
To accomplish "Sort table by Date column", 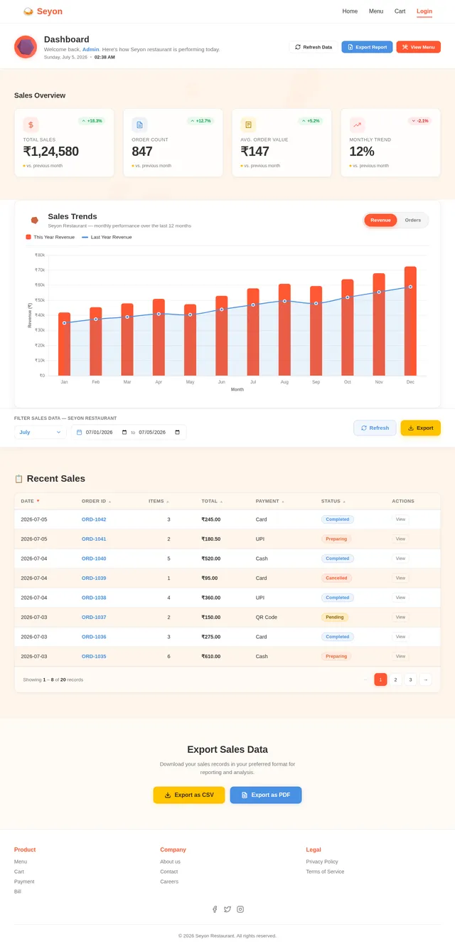I will pyautogui.click(x=31, y=501).
